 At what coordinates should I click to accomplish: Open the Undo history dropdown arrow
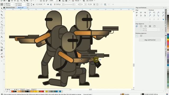[x=33, y=1]
